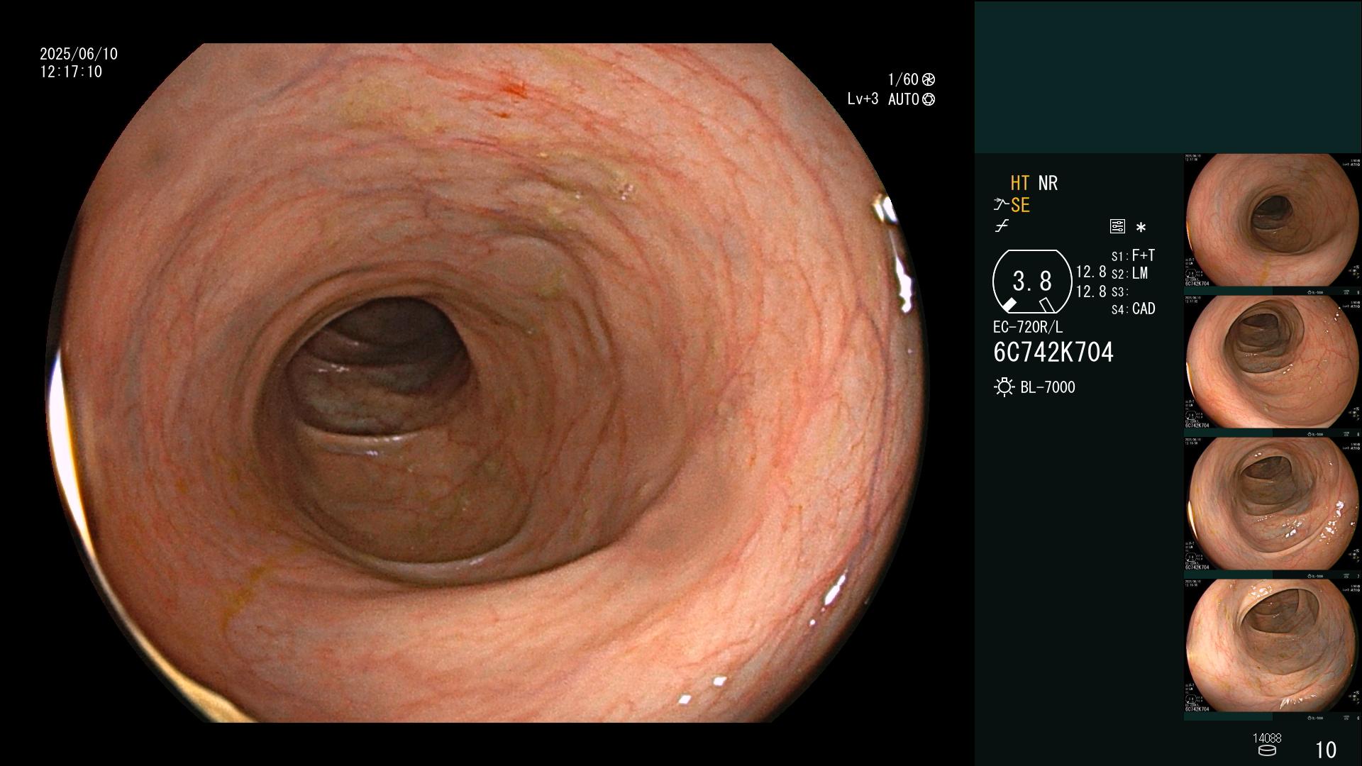
Task: Click the remaining storage count 14088
Action: [1267, 738]
